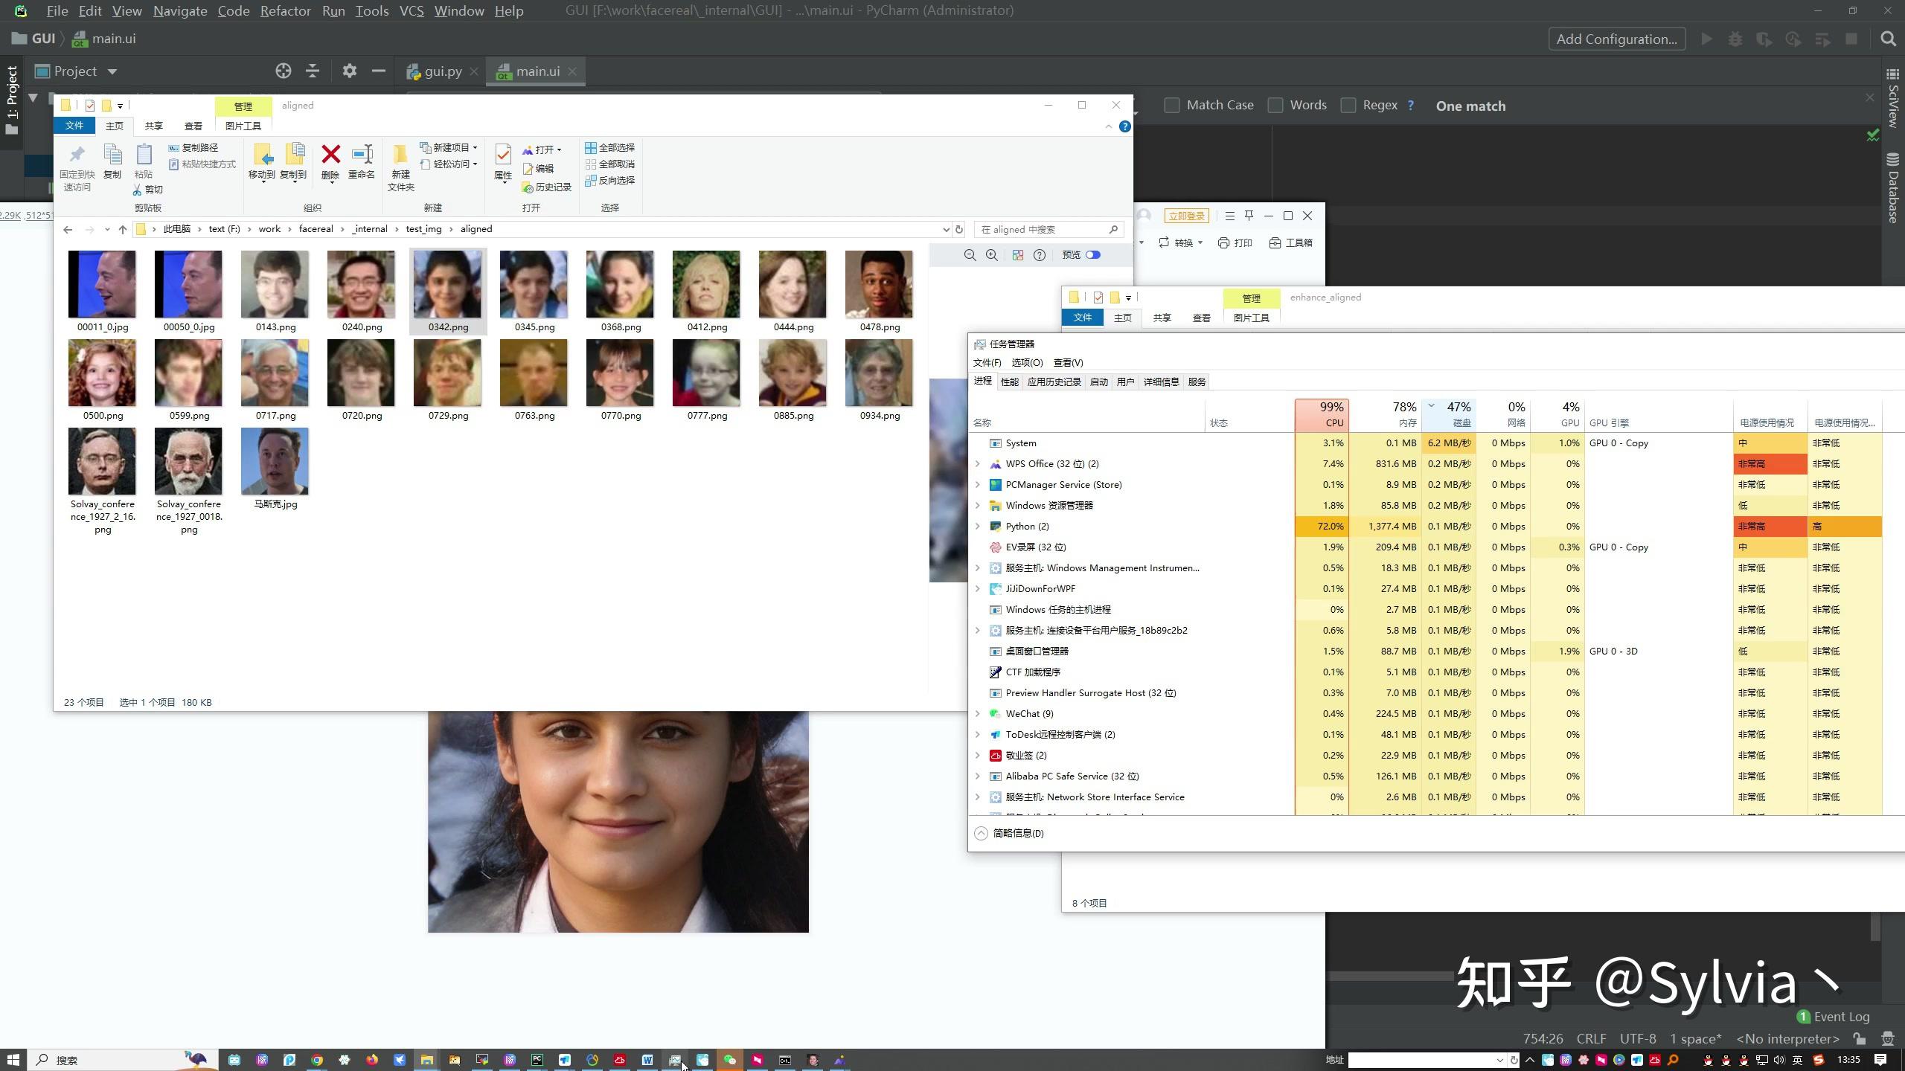Open Properties (属性) in the Explorer ribbon

[x=503, y=155]
